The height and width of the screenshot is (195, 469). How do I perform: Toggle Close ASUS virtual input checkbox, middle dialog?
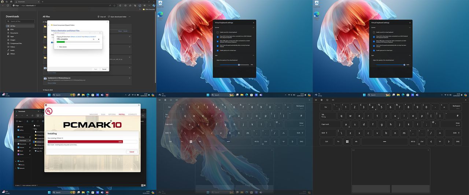click(217, 37)
